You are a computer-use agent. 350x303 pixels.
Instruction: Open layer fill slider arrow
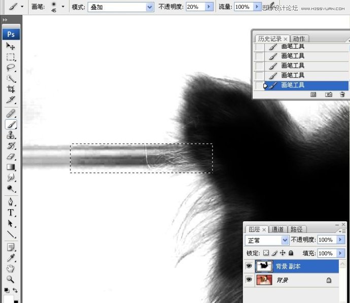(x=340, y=253)
